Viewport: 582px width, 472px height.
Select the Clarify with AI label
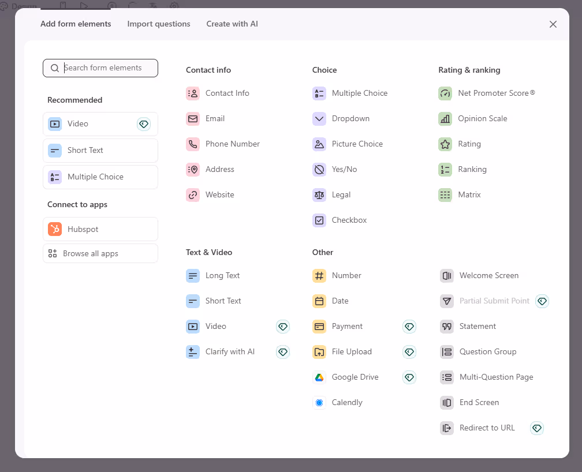coord(230,351)
